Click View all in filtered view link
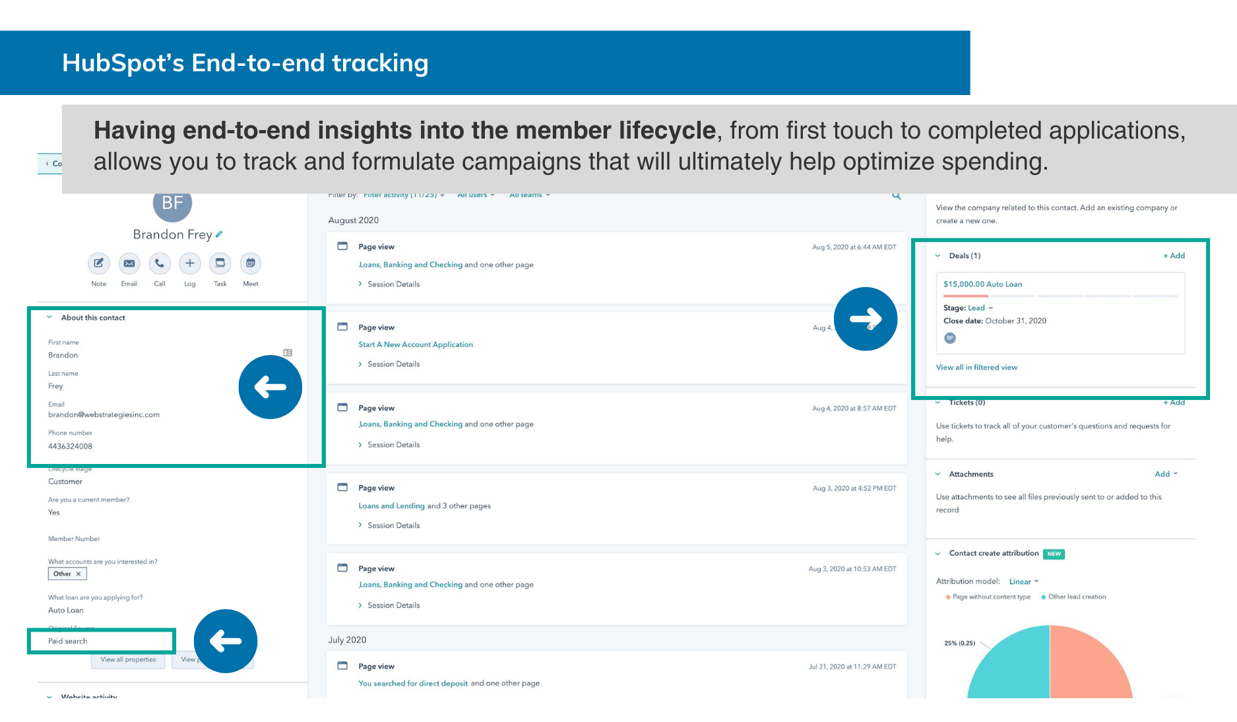1237x722 pixels. 976,368
